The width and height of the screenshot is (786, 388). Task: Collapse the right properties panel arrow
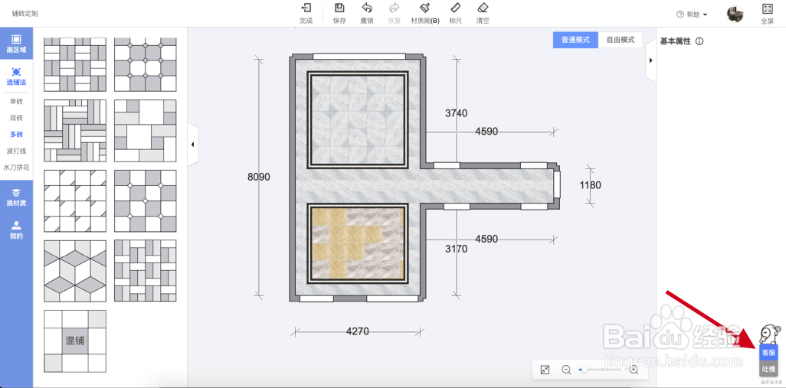650,60
